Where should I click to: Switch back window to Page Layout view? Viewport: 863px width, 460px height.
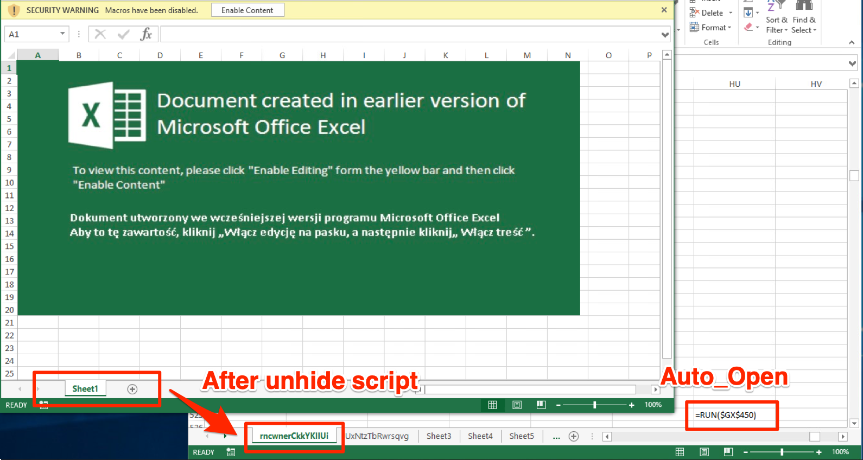click(x=704, y=452)
